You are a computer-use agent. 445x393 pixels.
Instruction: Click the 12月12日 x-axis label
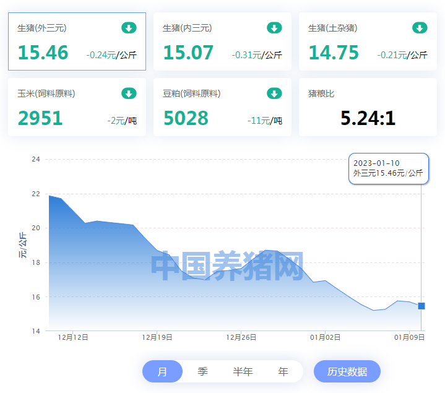click(73, 337)
